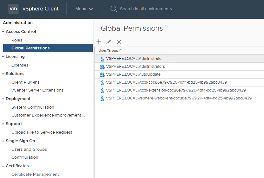Click the search magnifier icon
Screen dimensions: 264x178
(x=114, y=9)
